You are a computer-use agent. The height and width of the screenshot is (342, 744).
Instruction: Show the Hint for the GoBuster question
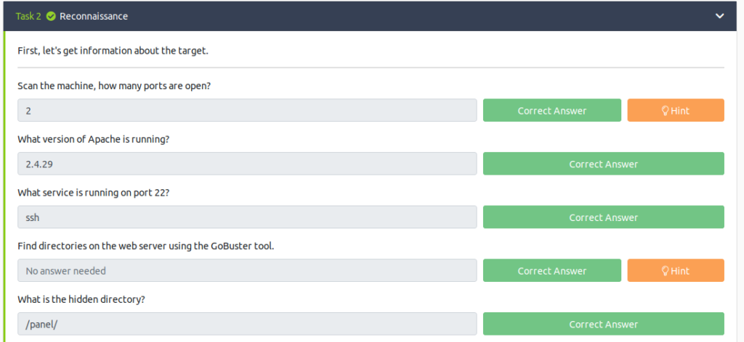pos(675,271)
